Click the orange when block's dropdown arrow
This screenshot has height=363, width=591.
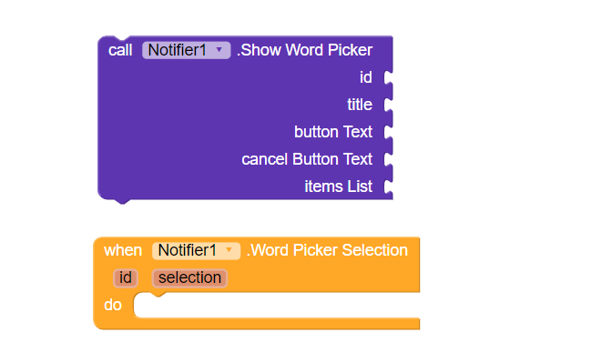(229, 250)
